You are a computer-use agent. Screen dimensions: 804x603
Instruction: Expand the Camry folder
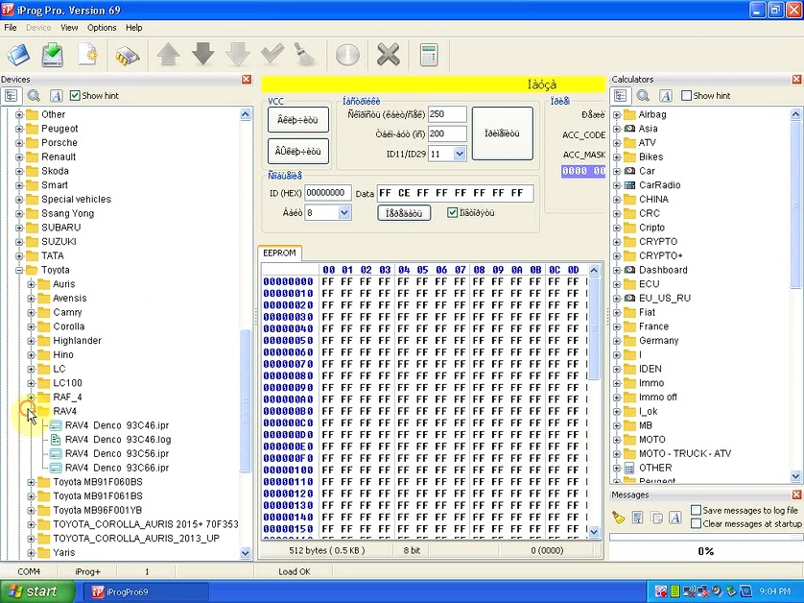coord(31,312)
